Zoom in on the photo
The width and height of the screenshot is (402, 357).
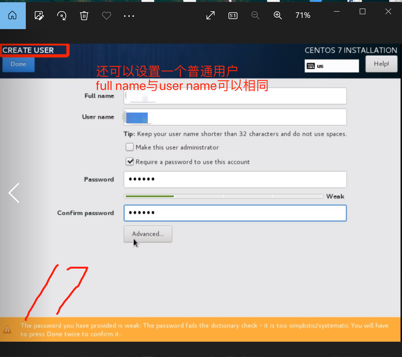click(x=277, y=15)
